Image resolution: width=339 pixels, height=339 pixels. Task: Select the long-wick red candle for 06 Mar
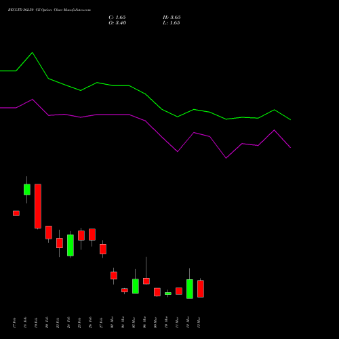pos(146,281)
